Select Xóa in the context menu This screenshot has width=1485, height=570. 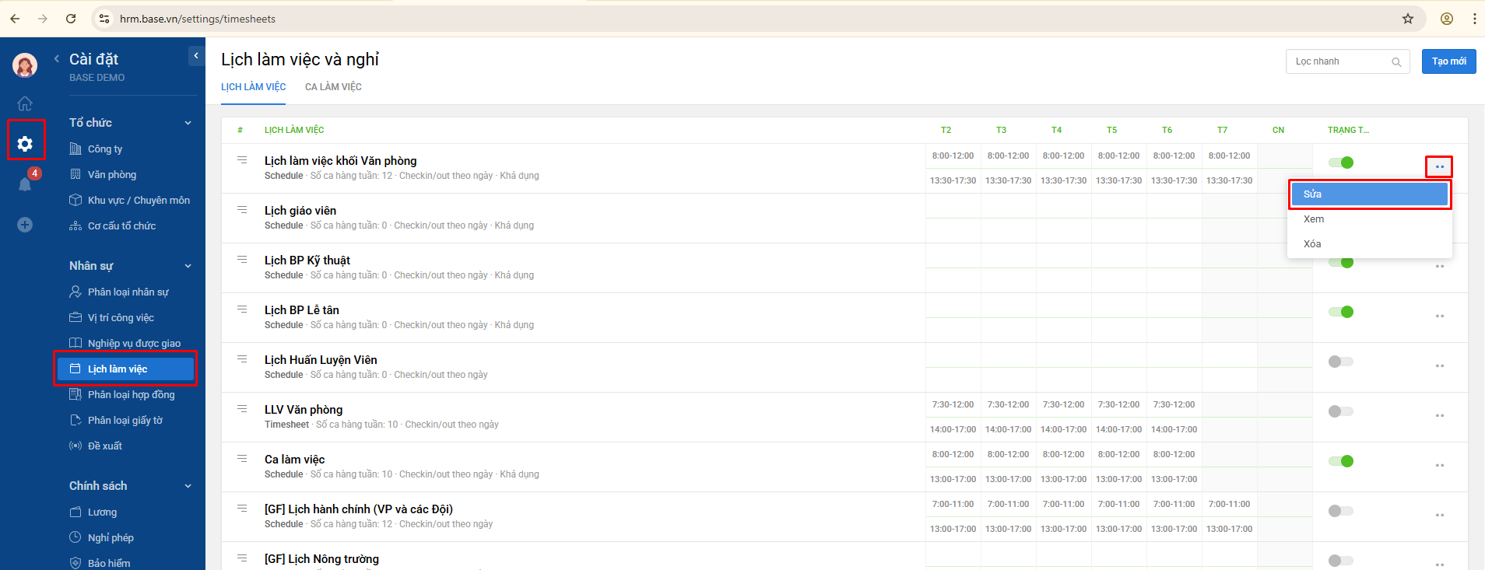1370,244
